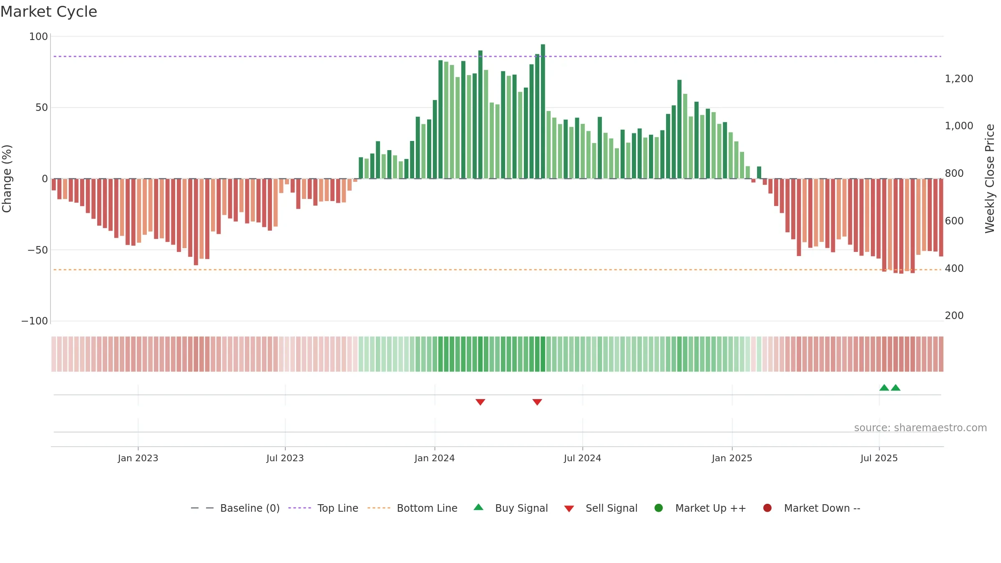The height and width of the screenshot is (563, 1001).
Task: Click the tallest green bar above the top line
Action: coord(543,111)
